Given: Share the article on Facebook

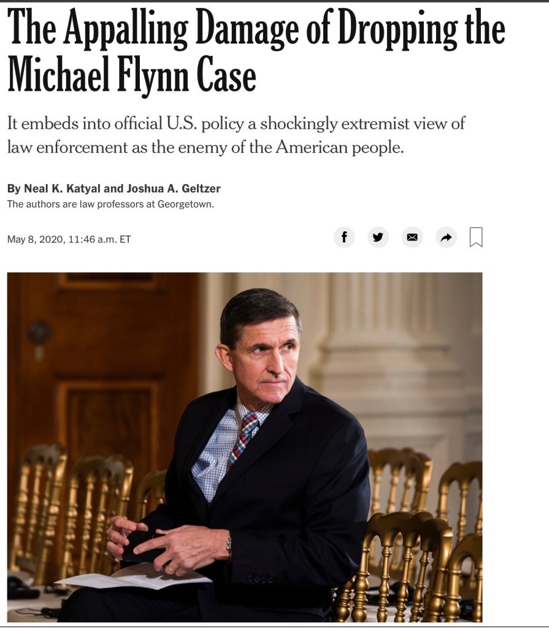Looking at the screenshot, I should point(344,237).
